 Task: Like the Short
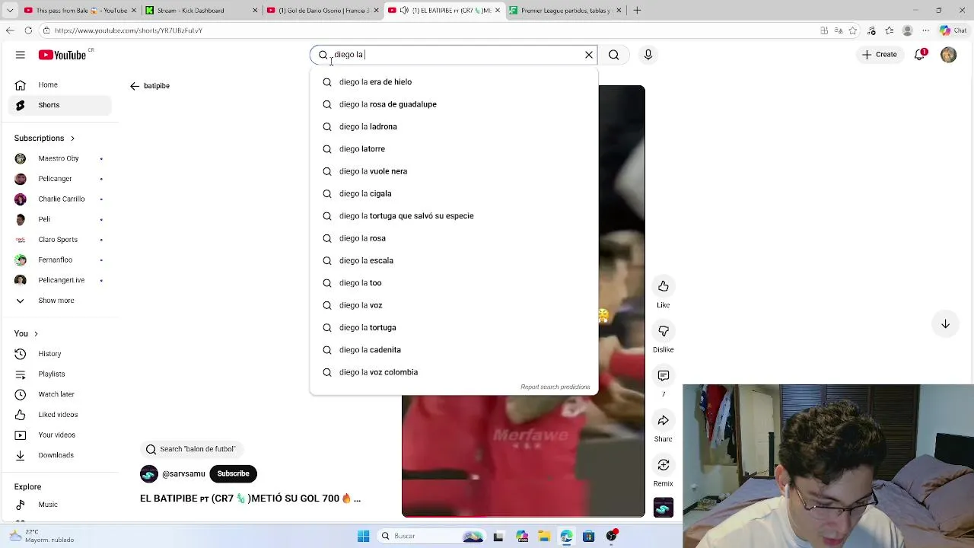pos(664,286)
